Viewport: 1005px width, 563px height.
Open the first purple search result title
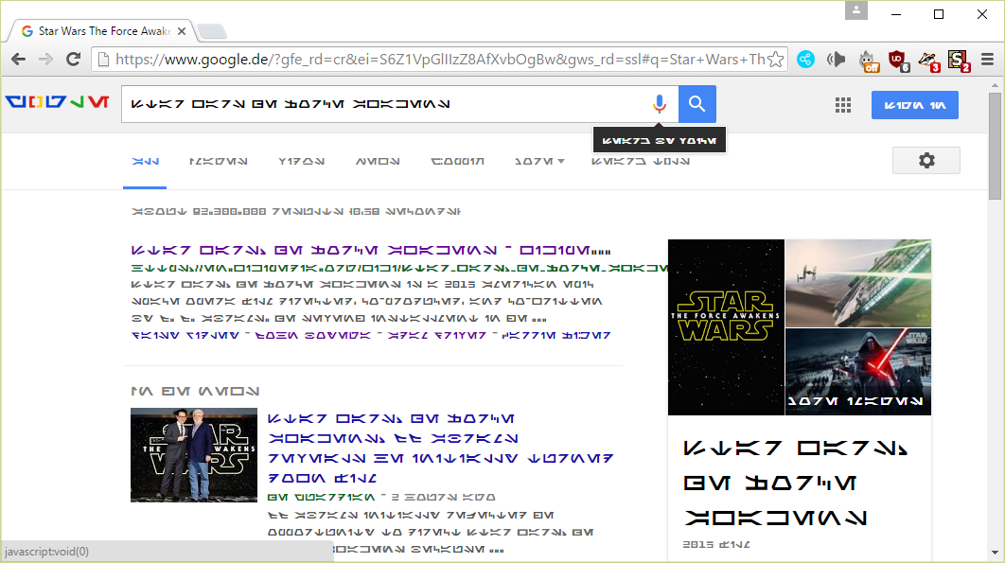tap(371, 250)
